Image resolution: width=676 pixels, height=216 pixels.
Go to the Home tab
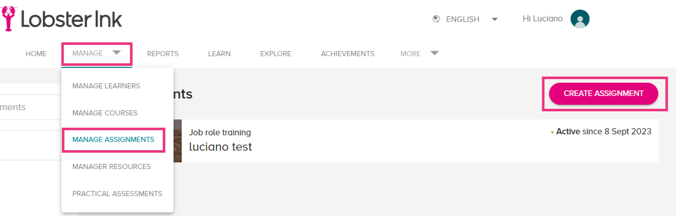[36, 54]
